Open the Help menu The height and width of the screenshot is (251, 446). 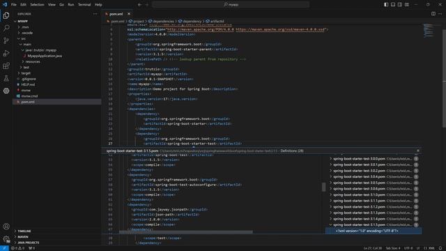pos(98,5)
